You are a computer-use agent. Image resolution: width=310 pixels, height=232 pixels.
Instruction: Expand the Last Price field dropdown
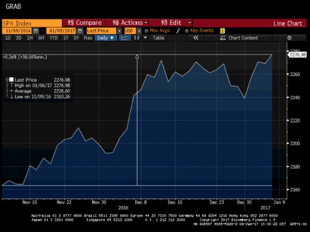point(119,31)
